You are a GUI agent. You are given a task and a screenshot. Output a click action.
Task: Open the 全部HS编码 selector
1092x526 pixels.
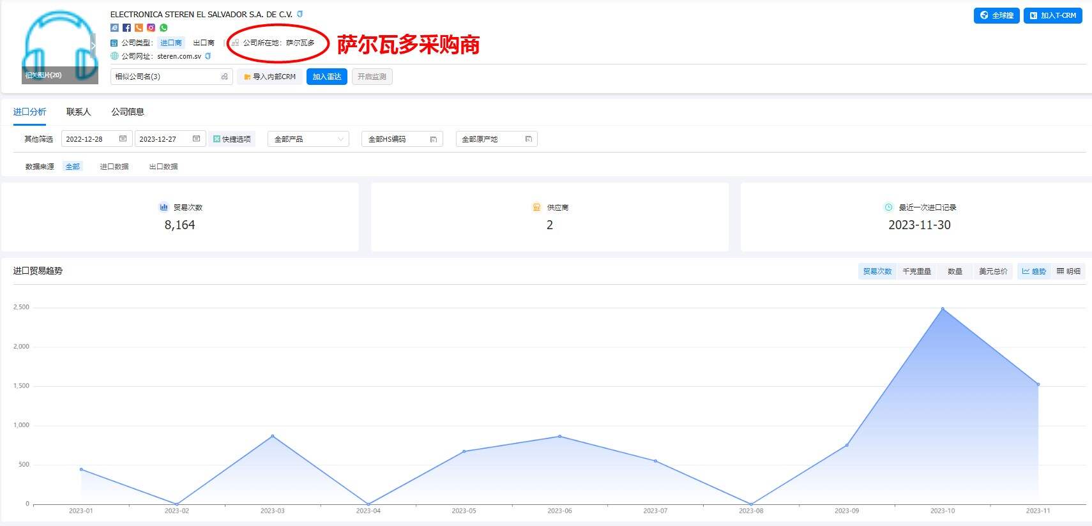(402, 139)
